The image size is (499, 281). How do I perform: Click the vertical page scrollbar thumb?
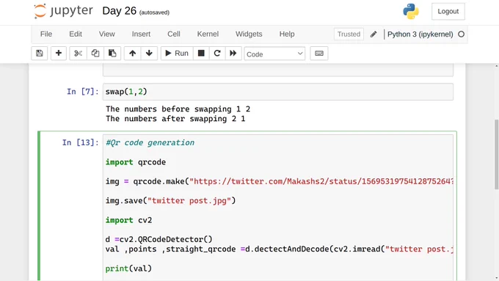click(497, 155)
